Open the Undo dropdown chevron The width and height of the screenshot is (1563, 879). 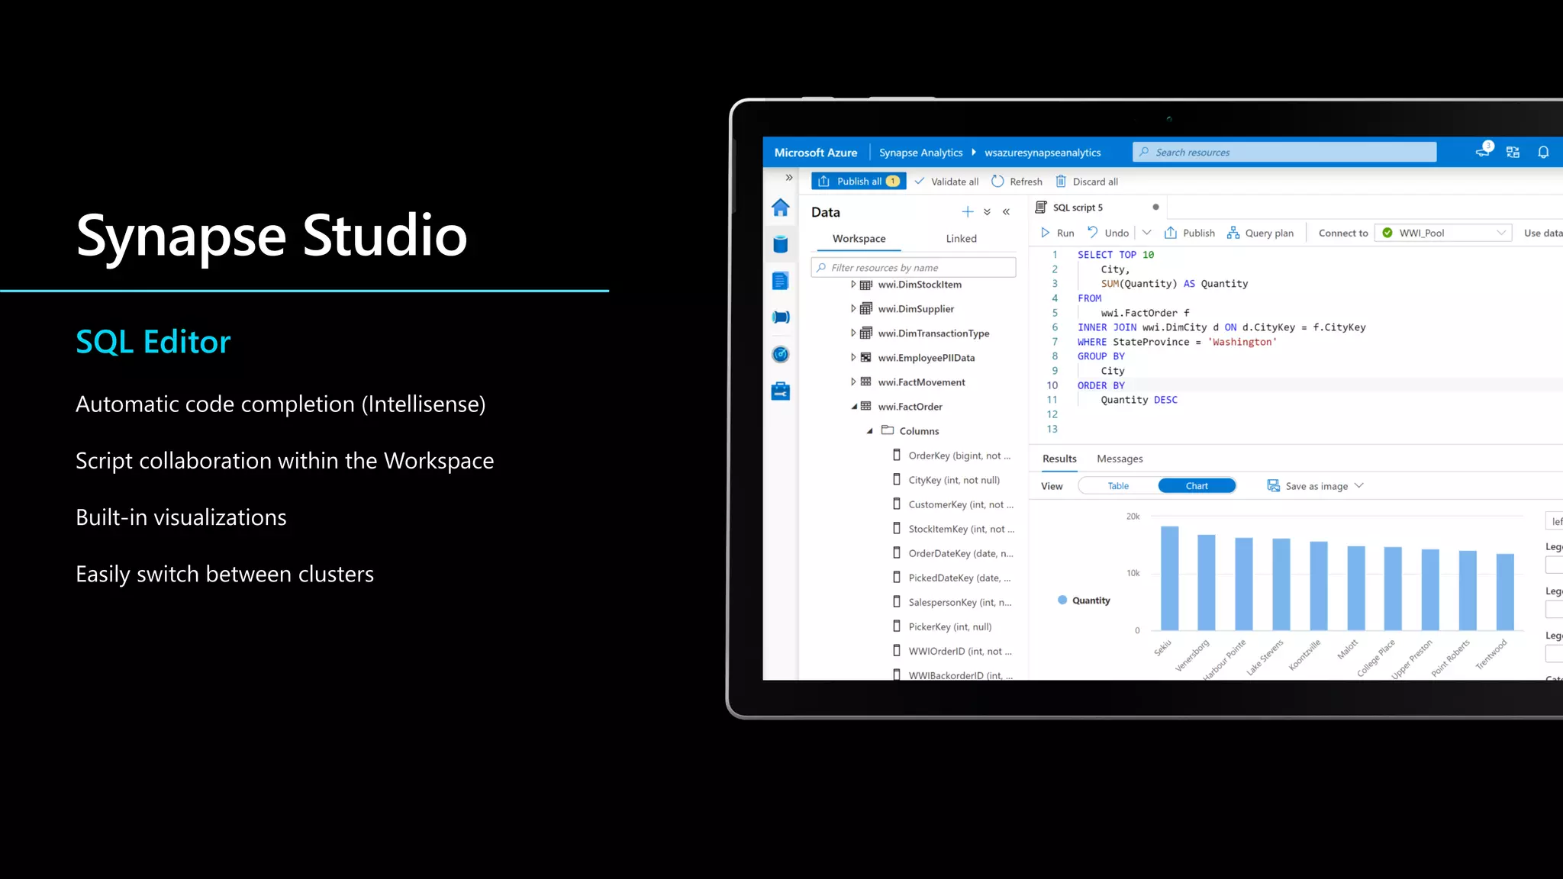pyautogui.click(x=1146, y=233)
